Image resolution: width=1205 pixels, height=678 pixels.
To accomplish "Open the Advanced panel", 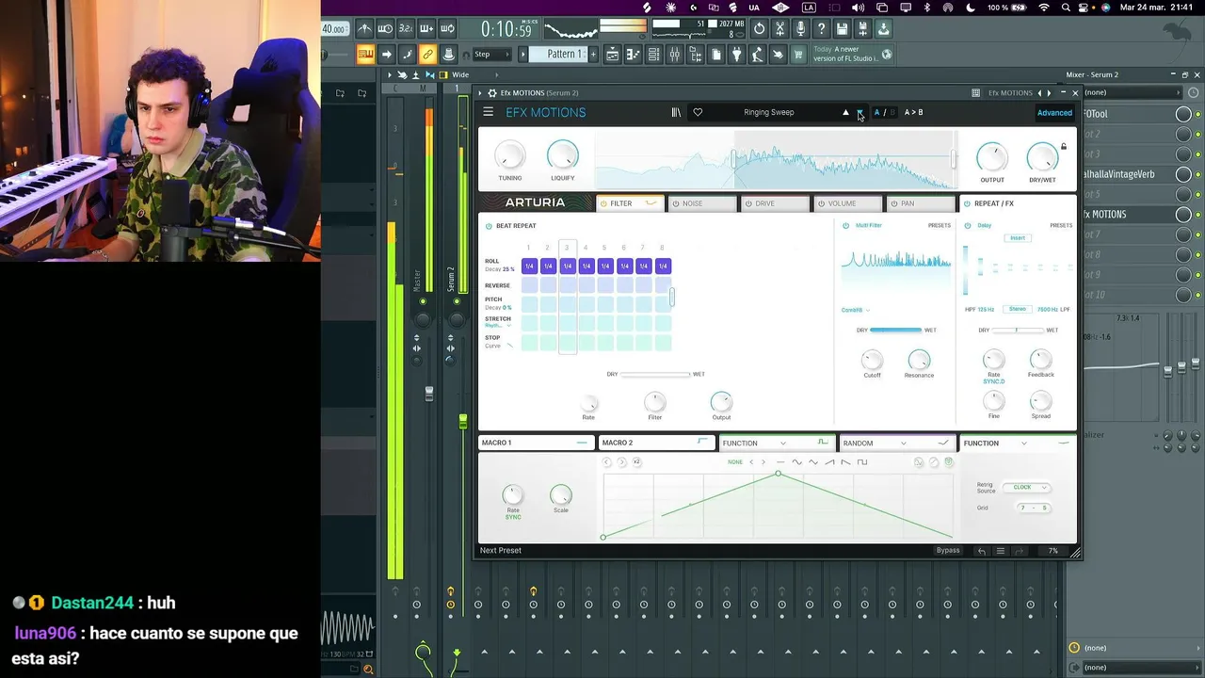I will tap(1054, 113).
